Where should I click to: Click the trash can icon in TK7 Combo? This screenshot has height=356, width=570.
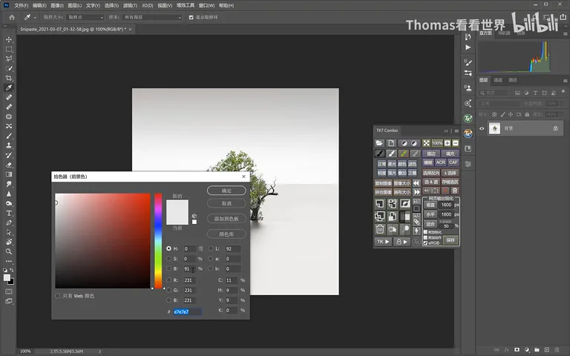(380, 229)
